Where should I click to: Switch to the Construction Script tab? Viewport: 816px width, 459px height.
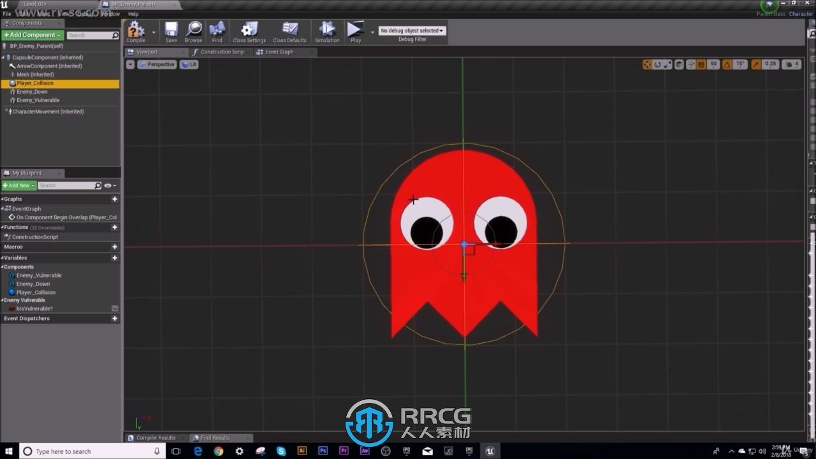[x=222, y=52]
